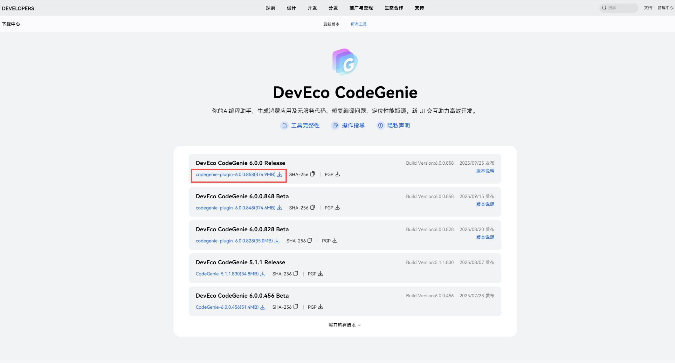Go to 管理中心 console

665,8
